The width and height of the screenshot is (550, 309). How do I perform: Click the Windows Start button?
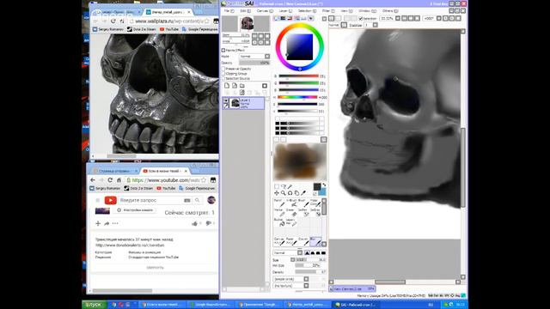point(94,305)
